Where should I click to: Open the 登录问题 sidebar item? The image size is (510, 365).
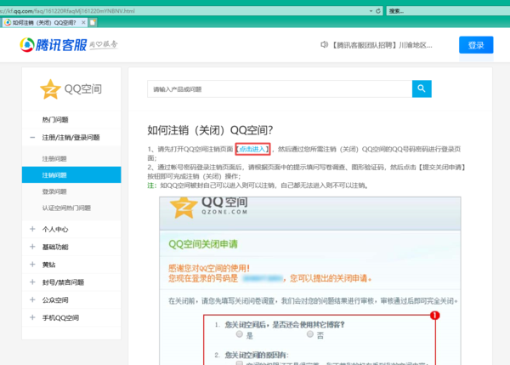(x=55, y=191)
